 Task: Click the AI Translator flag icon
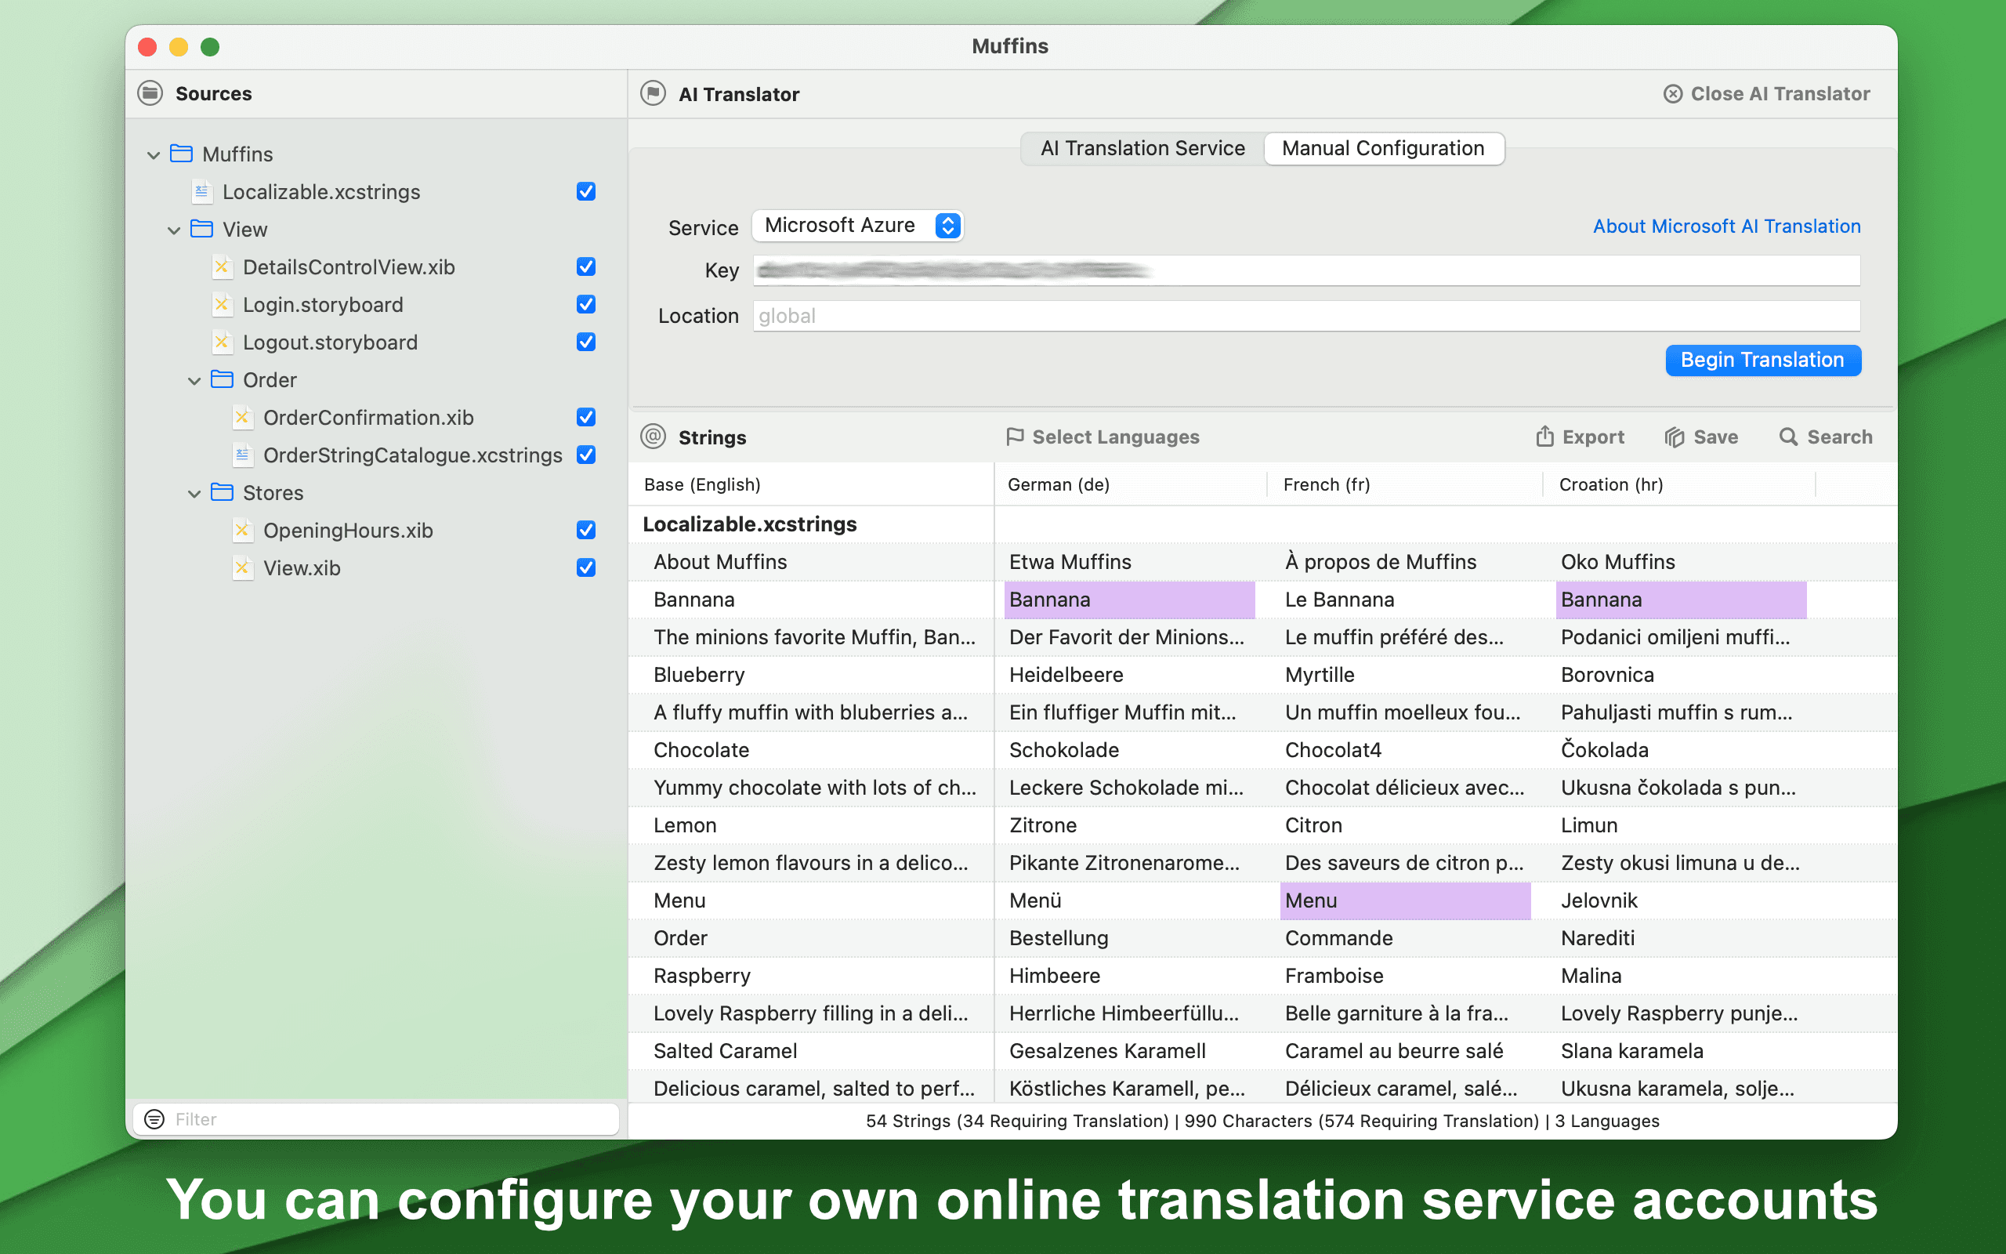pyautogui.click(x=654, y=94)
